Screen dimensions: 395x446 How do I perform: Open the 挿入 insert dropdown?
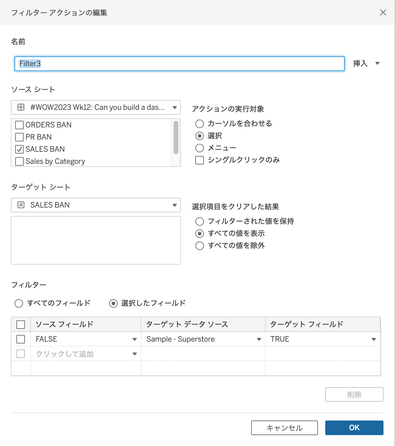[x=365, y=63]
